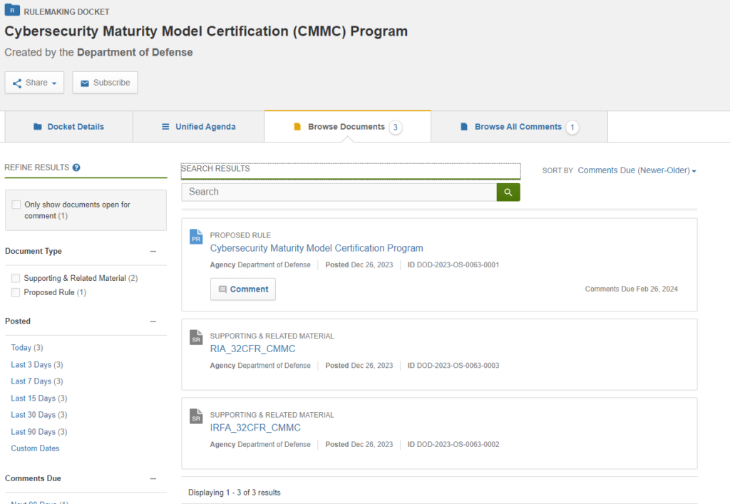This screenshot has width=730, height=504.
Task: Open the Browse All Comments tab
Action: (x=518, y=127)
